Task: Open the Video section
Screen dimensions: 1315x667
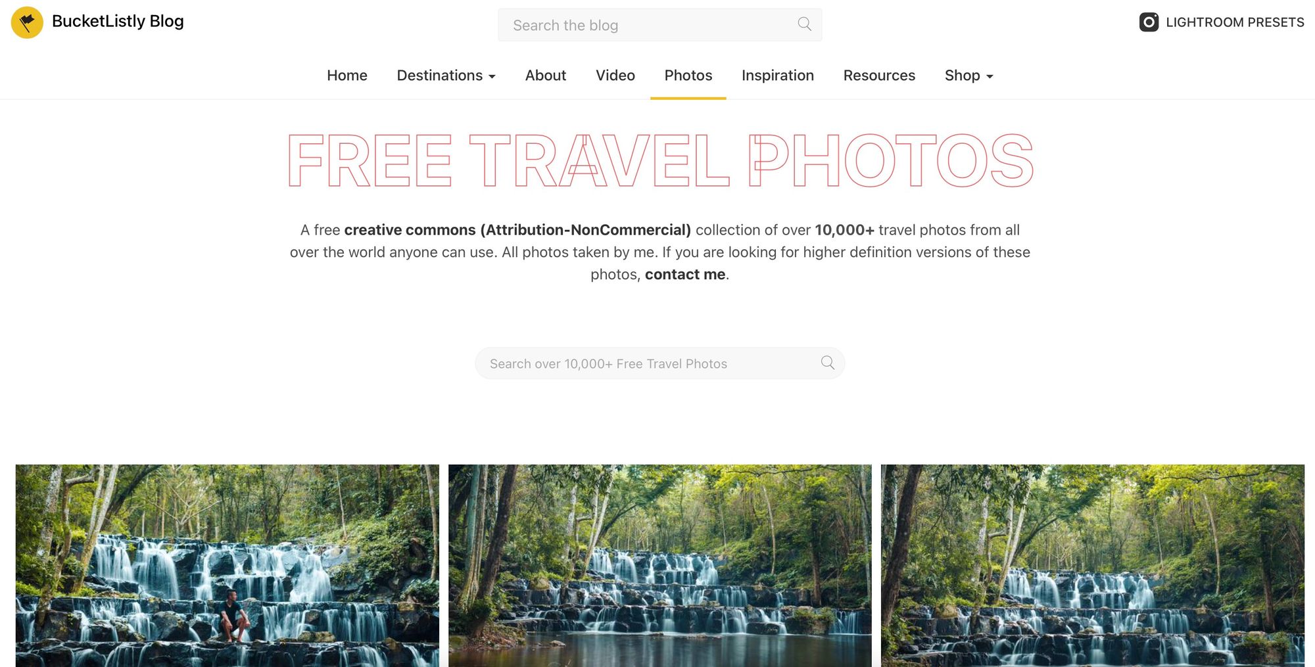Action: click(x=615, y=76)
